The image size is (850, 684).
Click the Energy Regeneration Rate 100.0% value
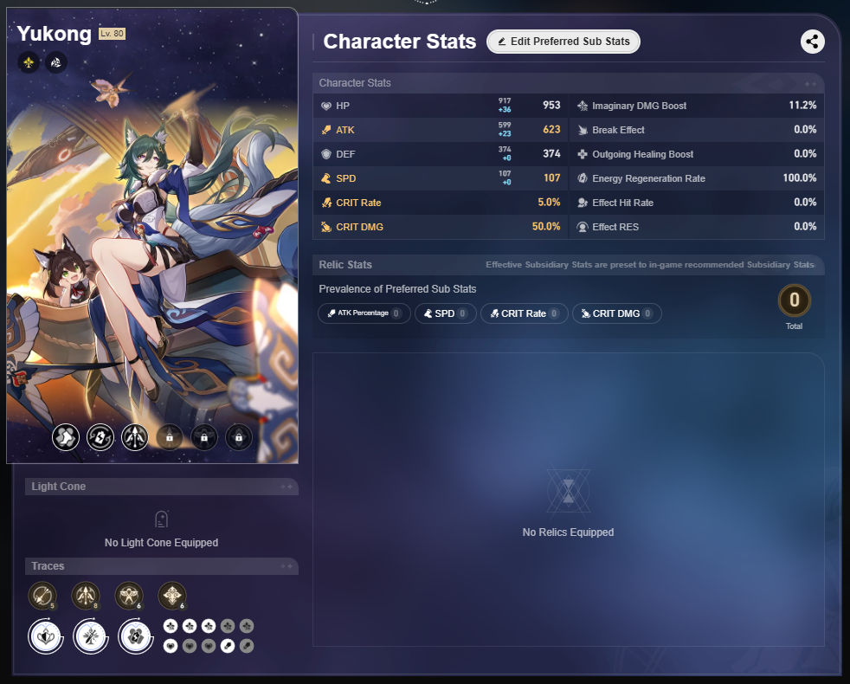coord(800,177)
